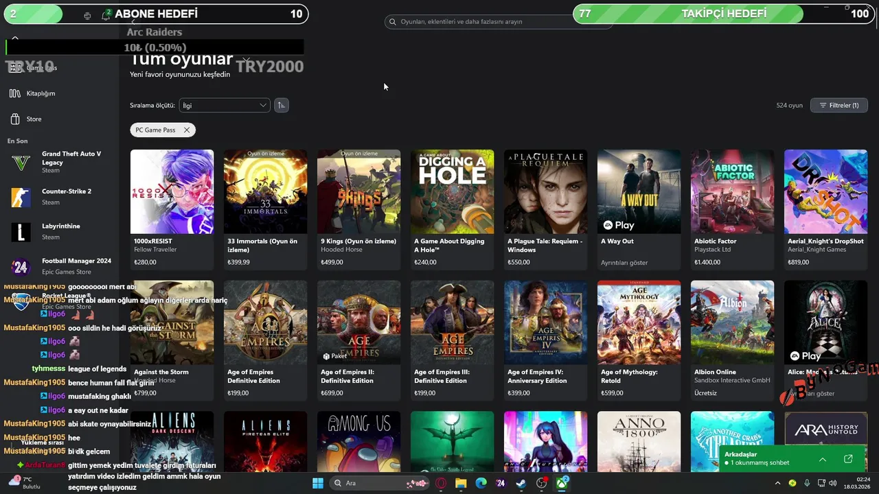
Task: Go back with the left arrow icon
Action: point(134,21)
